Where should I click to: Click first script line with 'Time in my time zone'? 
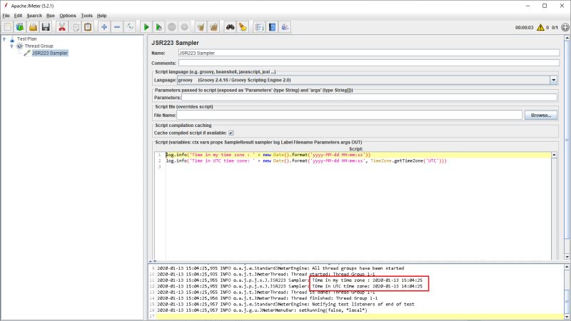(x=268, y=155)
